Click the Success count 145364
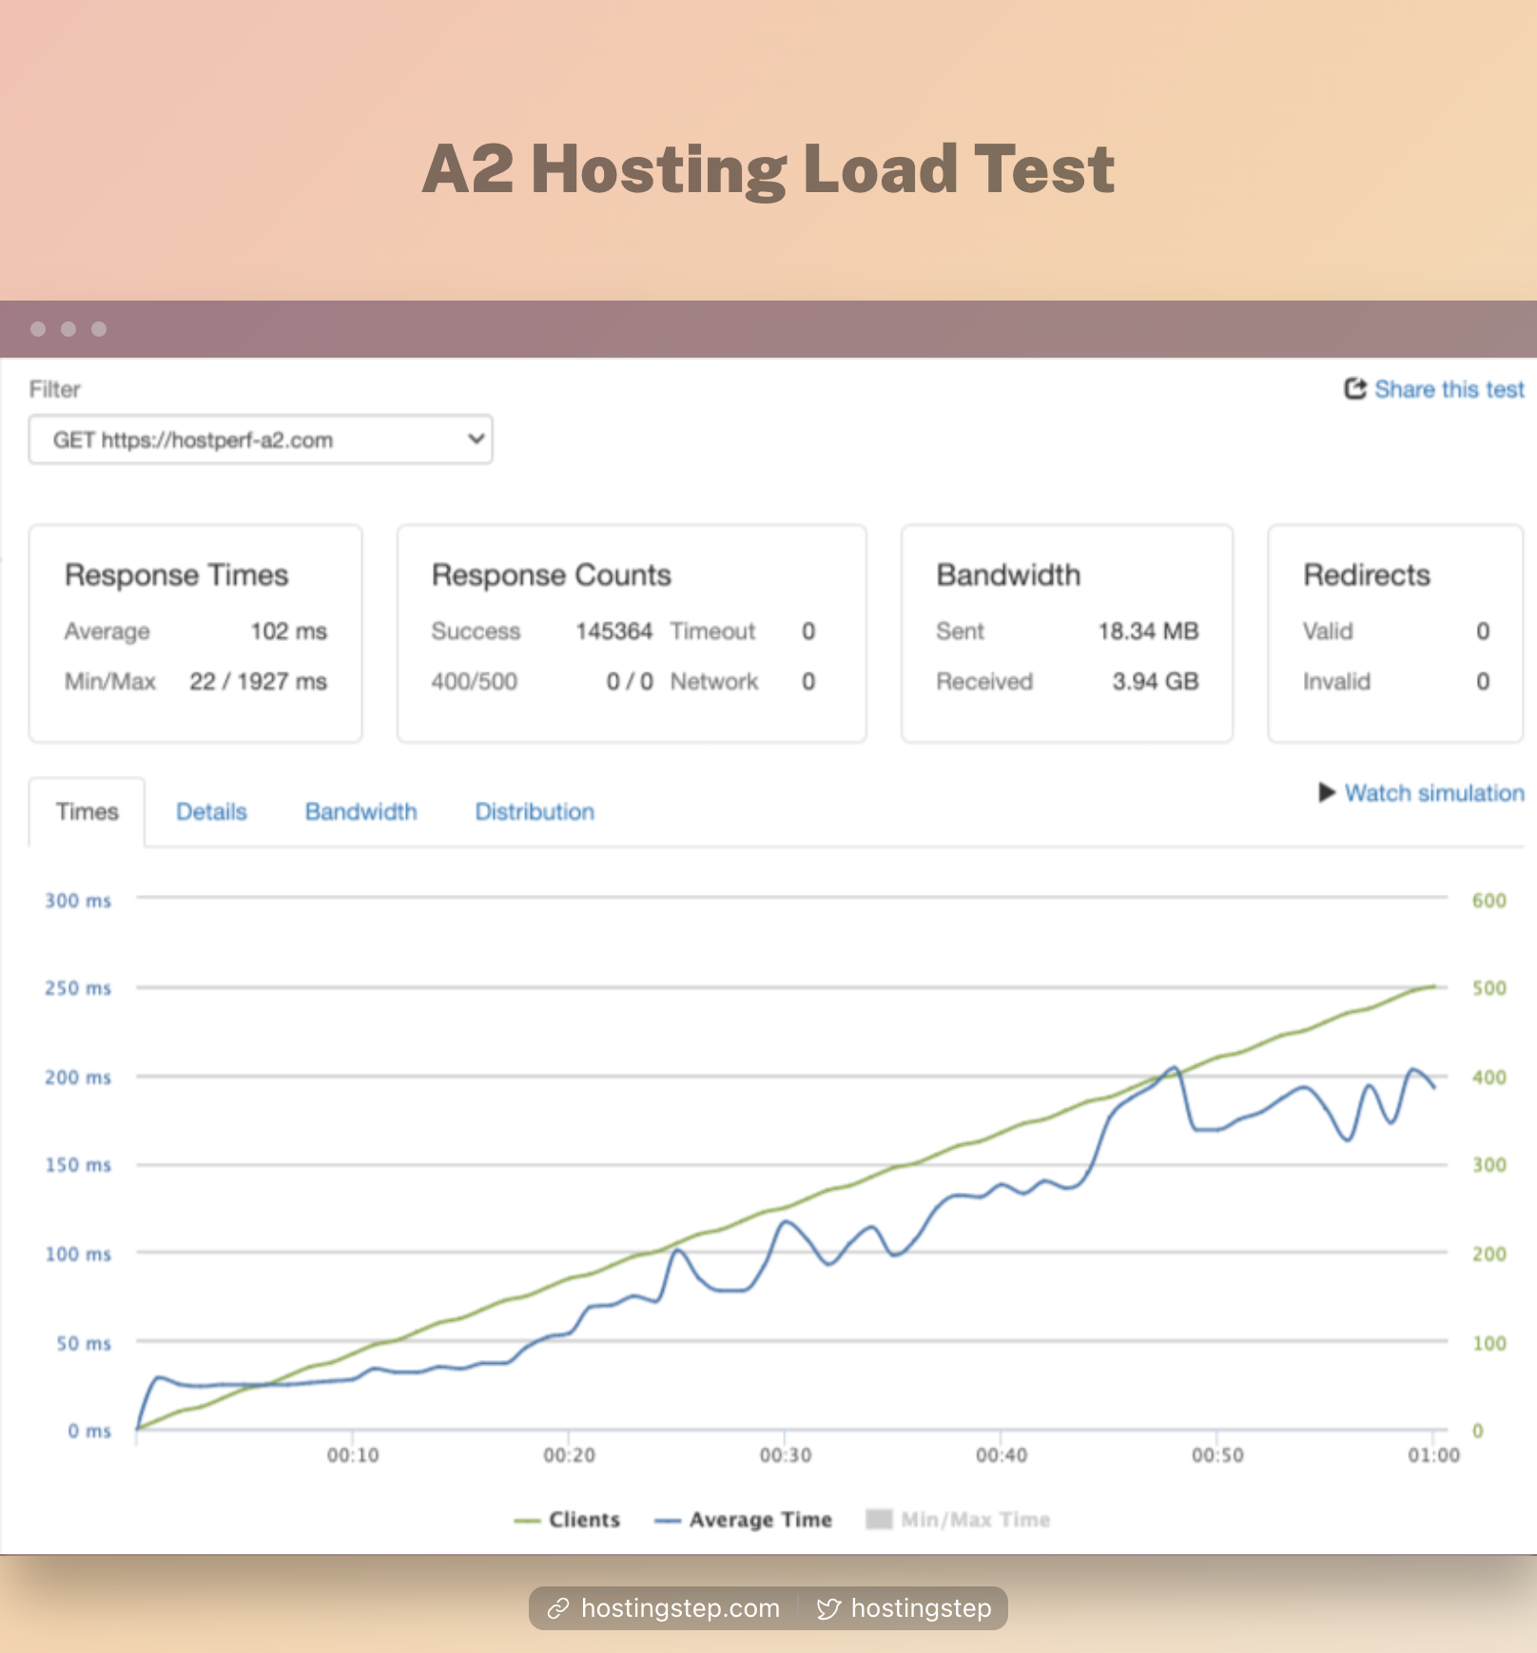The image size is (1537, 1653). (613, 632)
